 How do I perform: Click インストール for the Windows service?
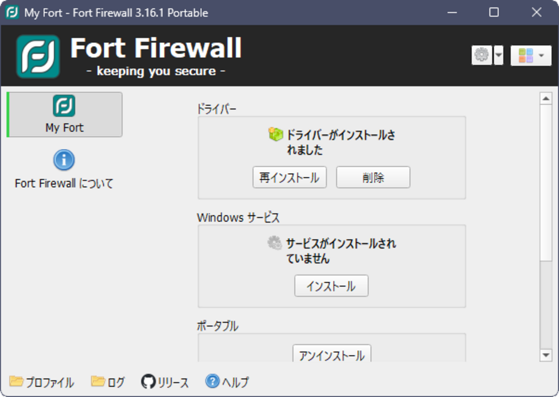point(332,286)
